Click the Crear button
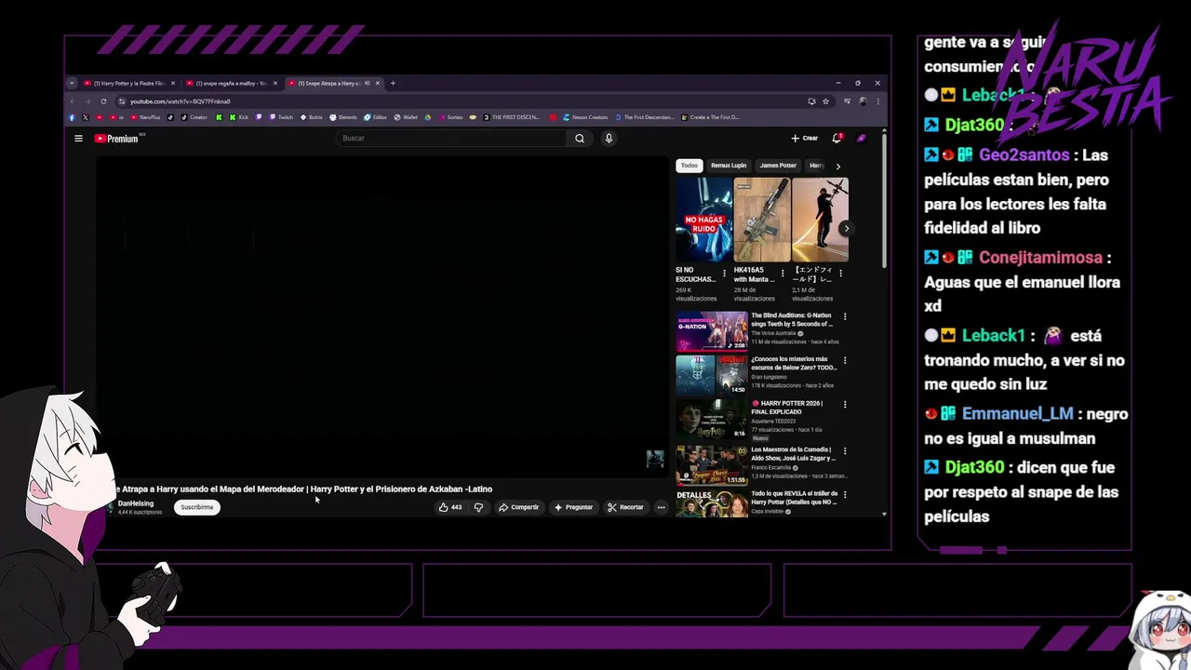This screenshot has height=670, width=1191. [805, 138]
